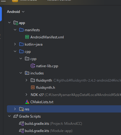The image size is (121, 135).
Task: Click the native-lib.cpp C++ file icon
Action: 33,66
